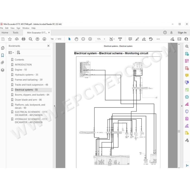Close the Bookmarks panel
The width and height of the screenshot is (190, 190).
(49, 46)
